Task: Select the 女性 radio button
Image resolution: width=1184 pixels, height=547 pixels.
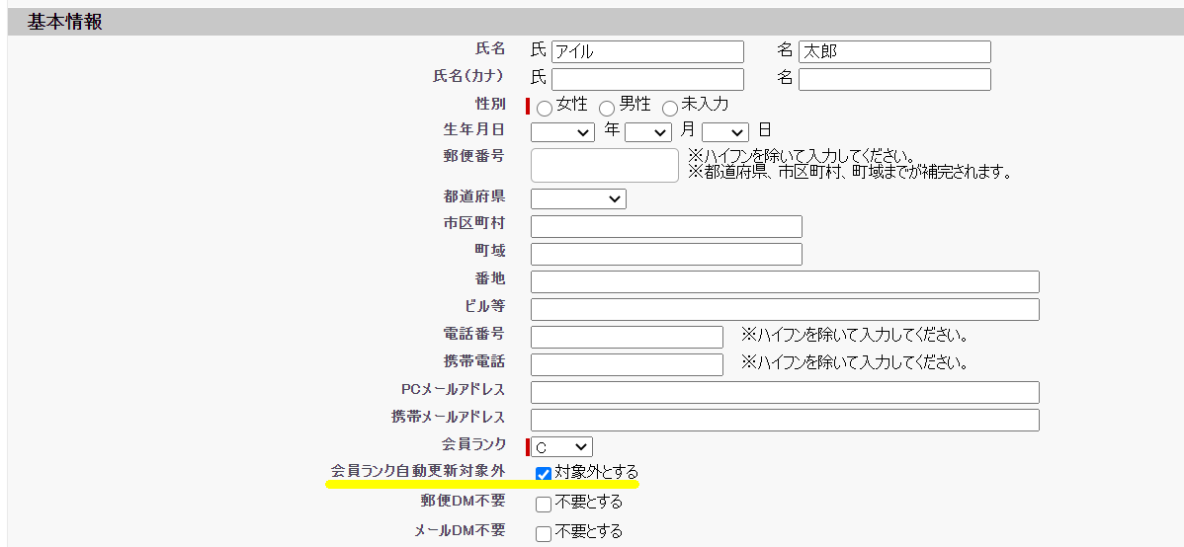Action: (x=545, y=109)
